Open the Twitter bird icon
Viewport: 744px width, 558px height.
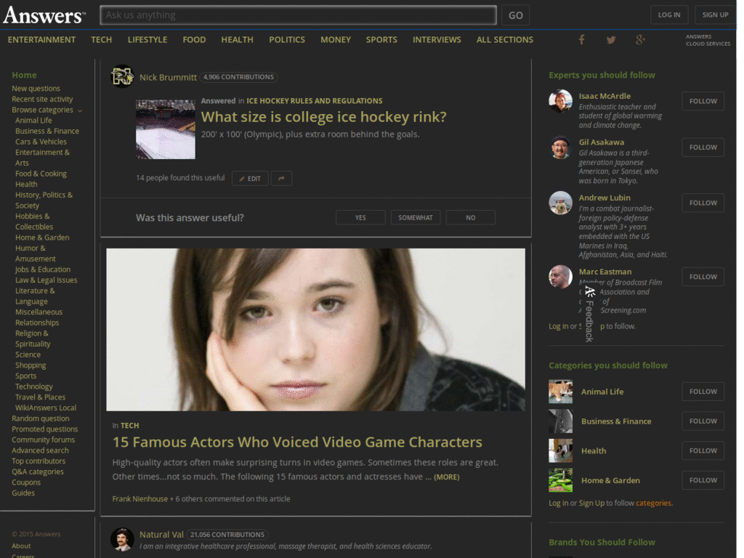coord(610,40)
